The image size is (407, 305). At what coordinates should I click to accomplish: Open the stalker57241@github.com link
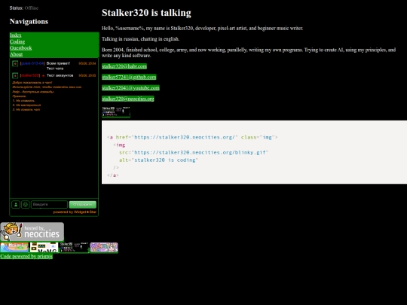[129, 77]
